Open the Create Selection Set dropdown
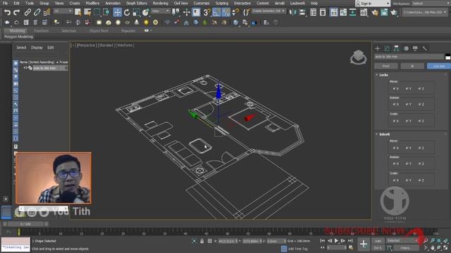 pyautogui.click(x=268, y=11)
